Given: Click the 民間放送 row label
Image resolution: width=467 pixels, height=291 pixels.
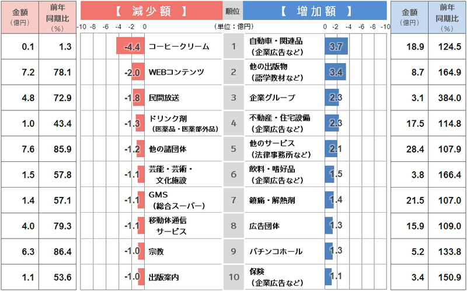Looking at the screenshot, I should pos(165,98).
